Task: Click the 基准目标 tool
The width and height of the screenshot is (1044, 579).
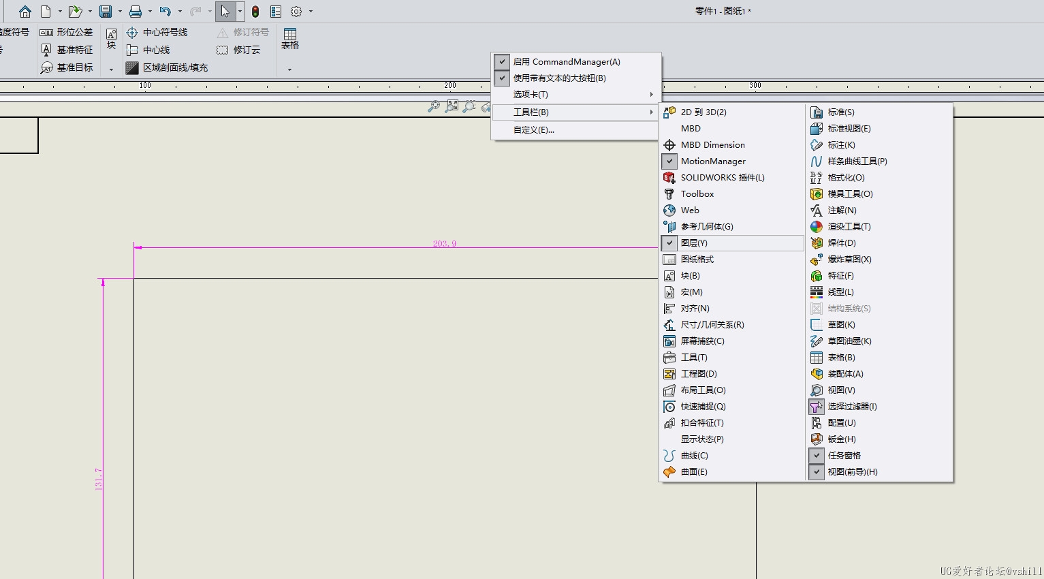Action: click(x=66, y=67)
